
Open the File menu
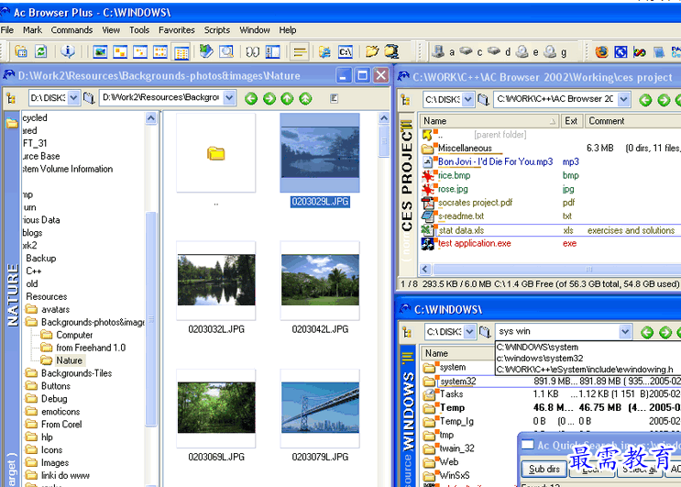point(7,30)
